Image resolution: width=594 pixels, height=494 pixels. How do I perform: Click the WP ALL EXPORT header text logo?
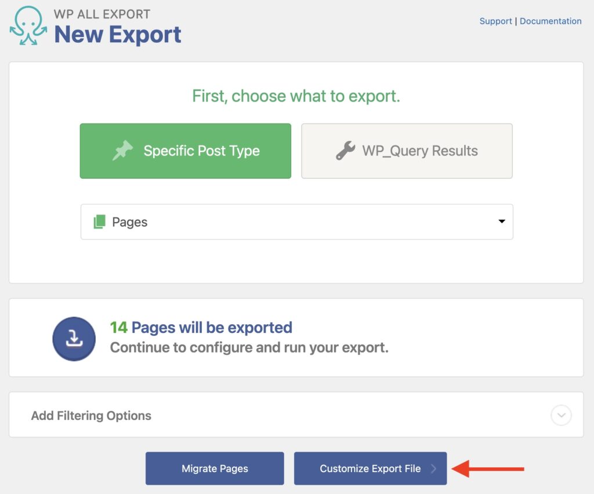tap(102, 13)
